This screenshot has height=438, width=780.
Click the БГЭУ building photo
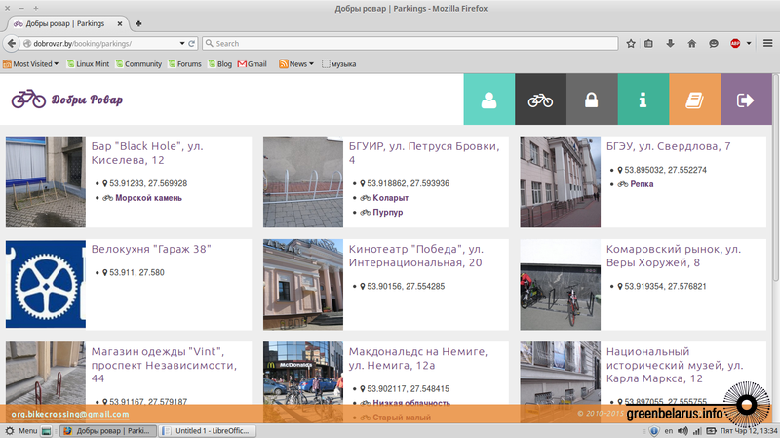point(560,181)
